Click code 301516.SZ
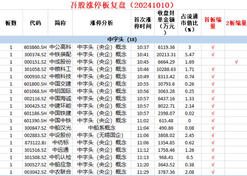The height and width of the screenshot is (176, 247). click(x=35, y=150)
